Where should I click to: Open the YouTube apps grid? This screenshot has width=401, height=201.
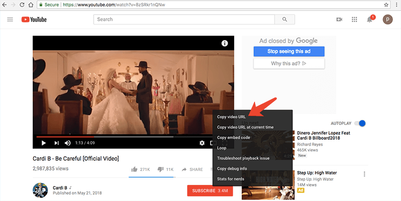[x=354, y=19]
